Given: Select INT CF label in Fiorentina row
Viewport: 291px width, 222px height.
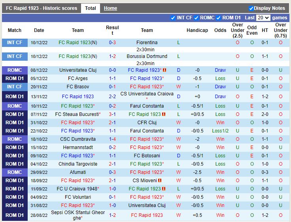Looking at the screenshot, I should coord(15,43).
